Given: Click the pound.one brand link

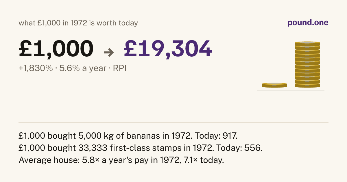Looking at the screenshot, I should coord(308,23).
